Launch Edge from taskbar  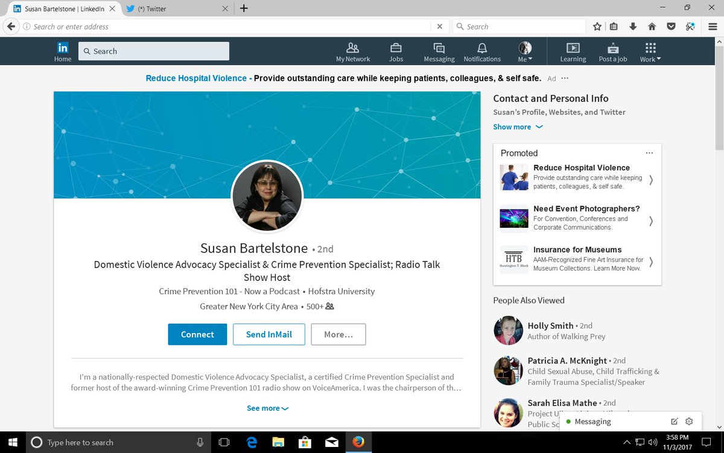point(252,442)
